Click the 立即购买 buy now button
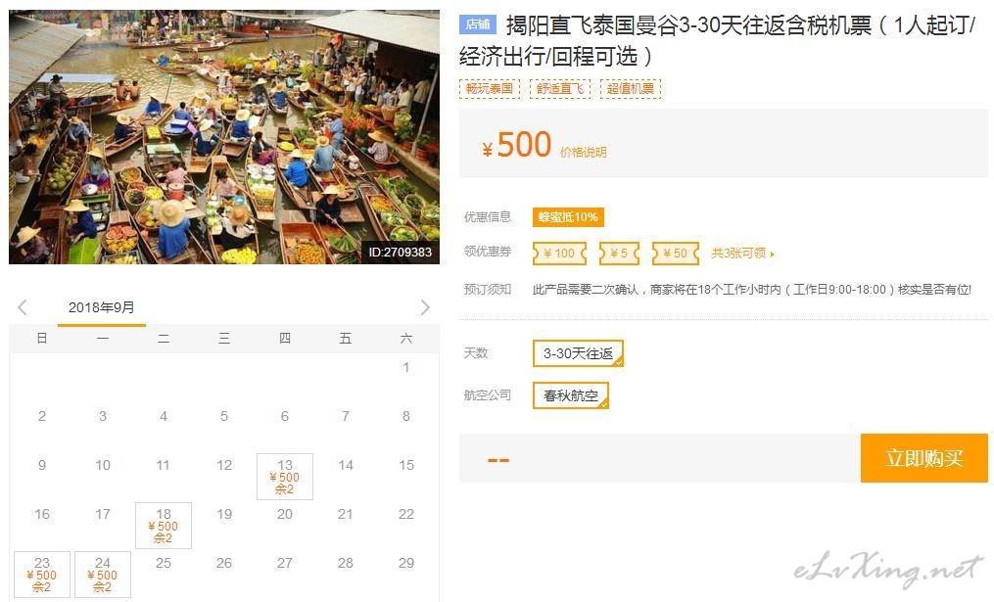Viewport: 994px width, 602px height. point(924,458)
